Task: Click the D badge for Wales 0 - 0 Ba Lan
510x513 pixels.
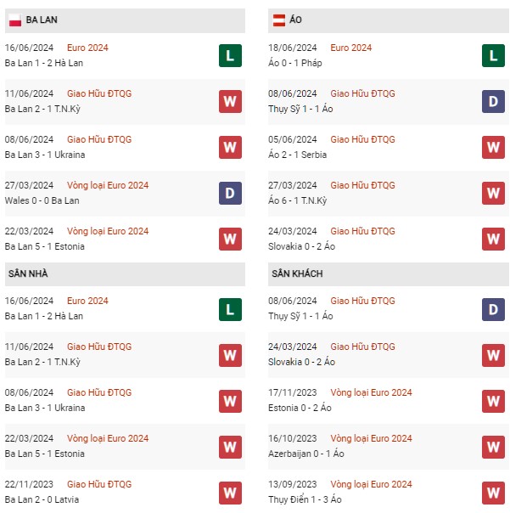Action: coord(230,193)
